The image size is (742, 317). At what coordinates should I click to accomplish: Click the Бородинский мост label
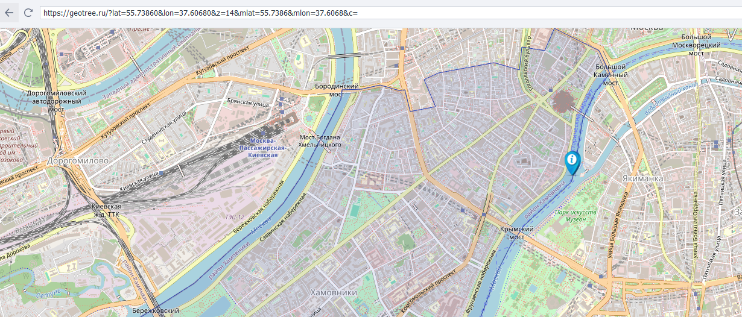[337, 90]
